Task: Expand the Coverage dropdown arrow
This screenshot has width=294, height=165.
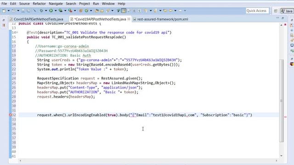Action: pyautogui.click(x=65, y=11)
